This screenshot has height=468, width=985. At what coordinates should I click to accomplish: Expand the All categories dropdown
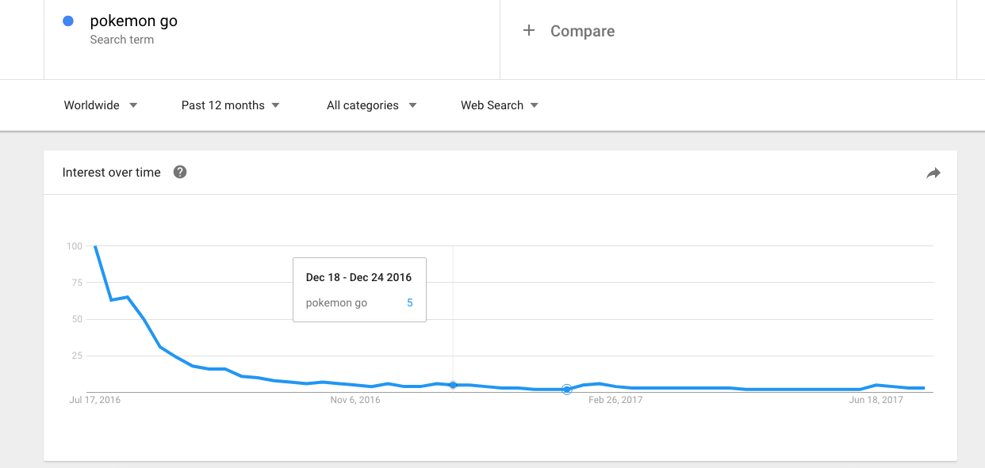[372, 105]
